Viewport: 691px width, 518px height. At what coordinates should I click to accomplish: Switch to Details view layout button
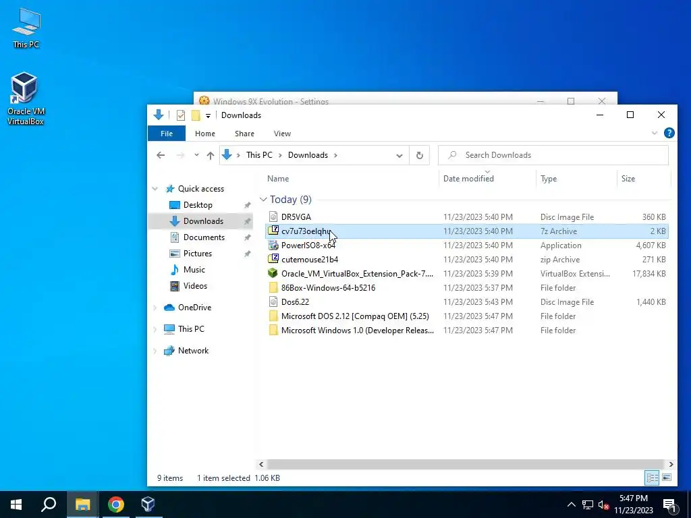[x=653, y=478]
